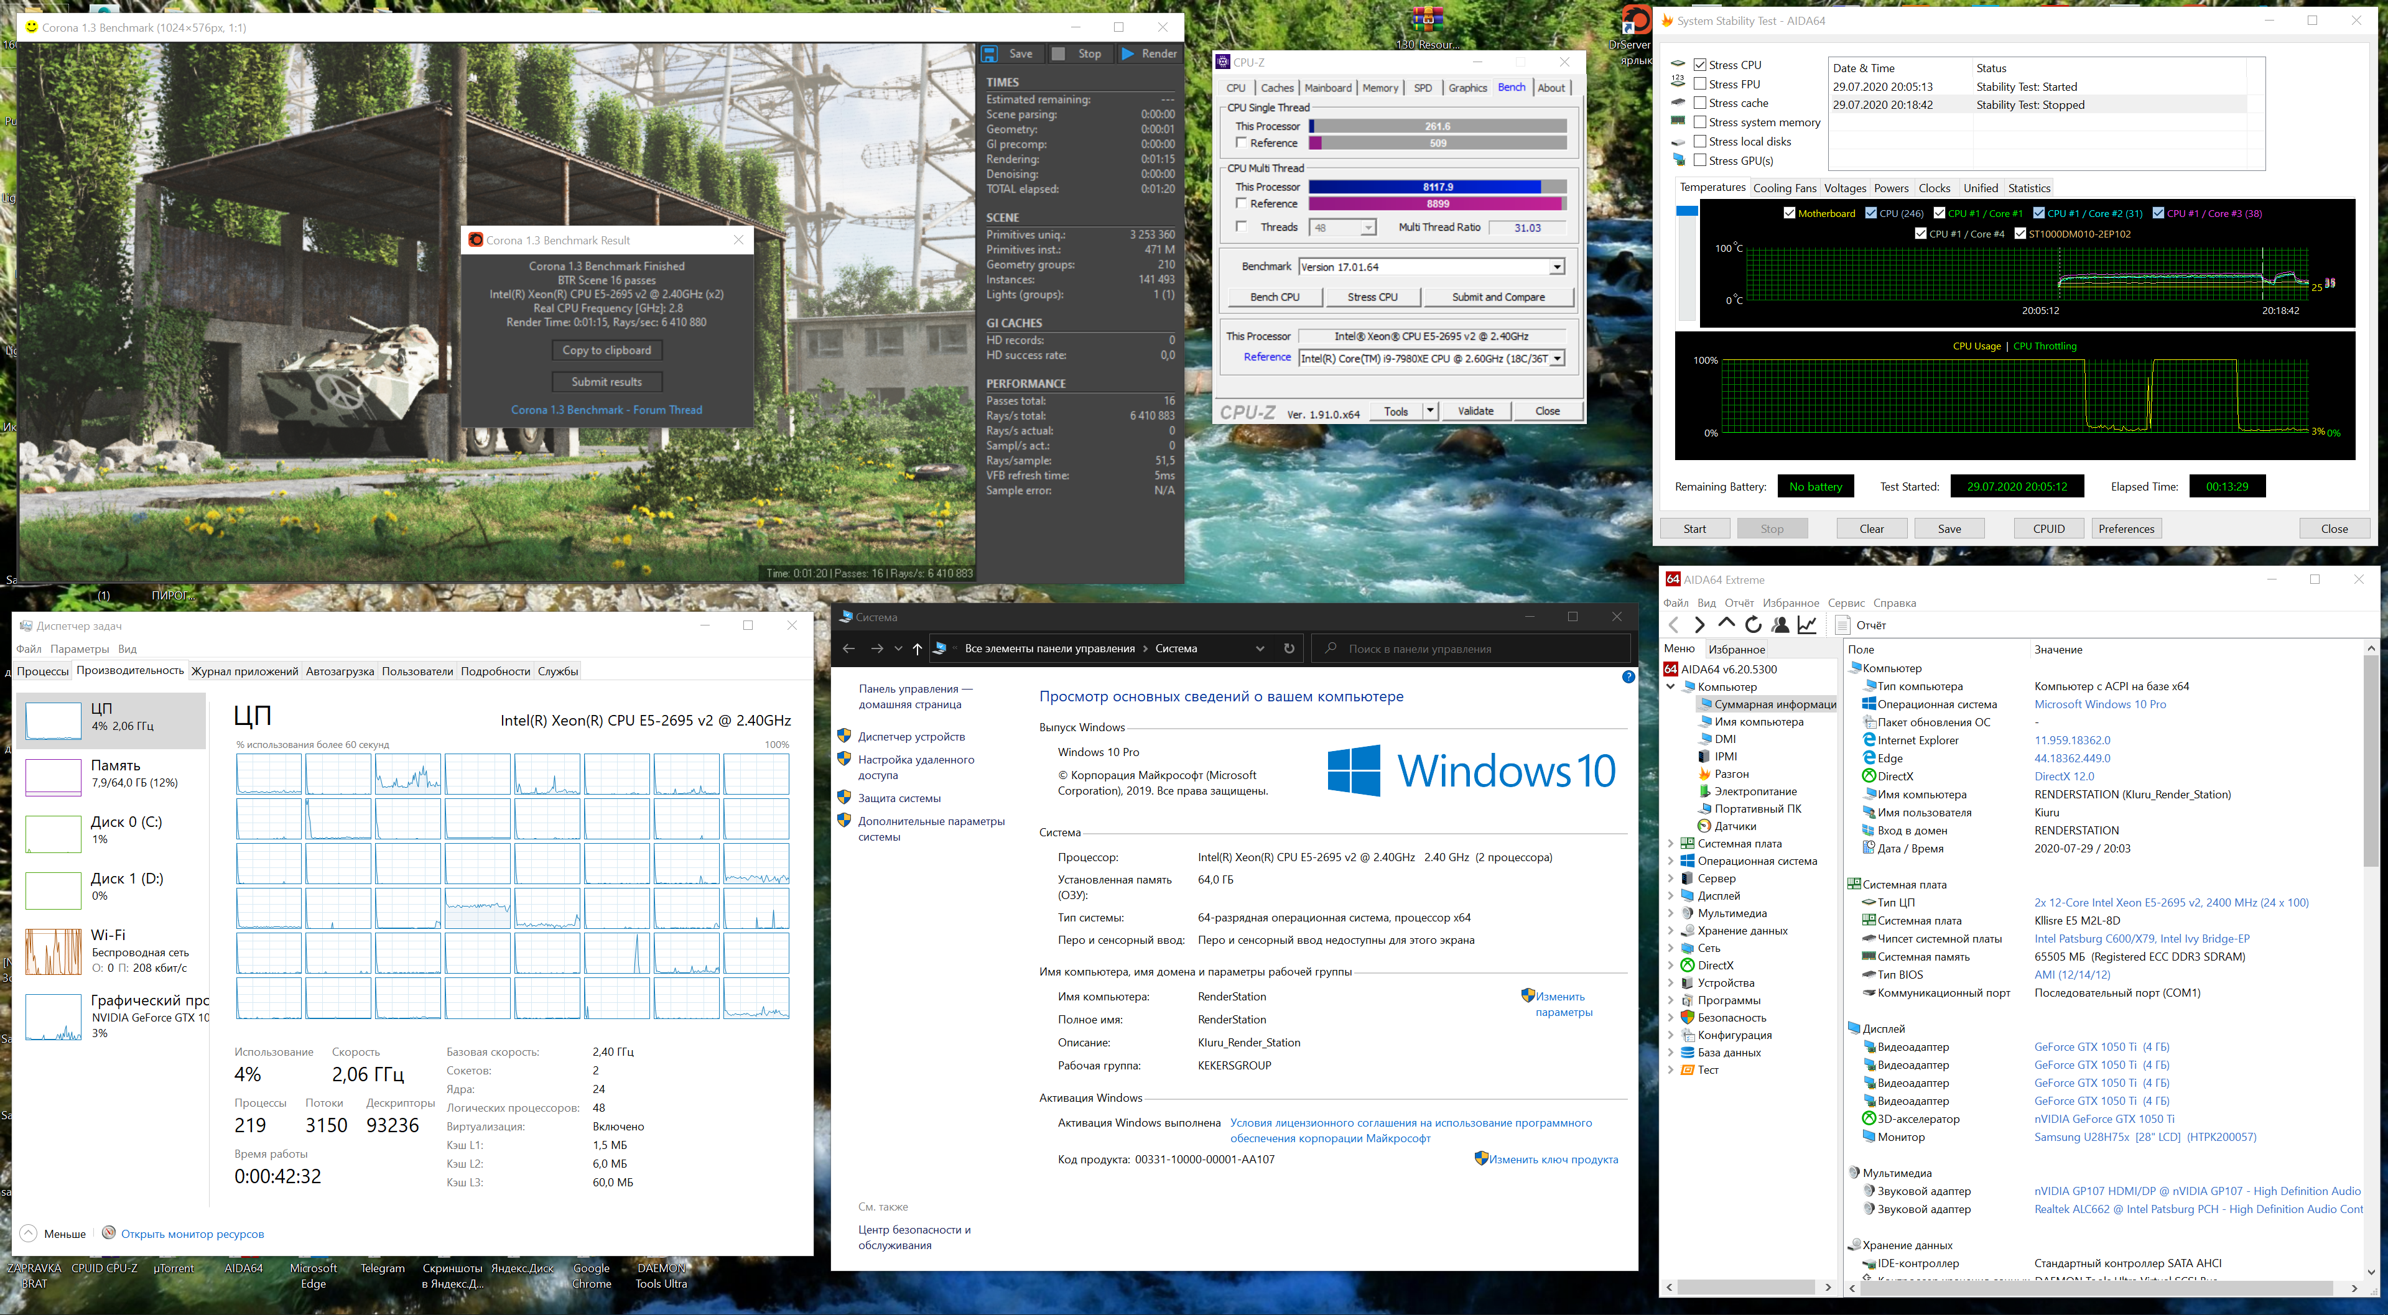
Task: Open Voltages tab in System Stability Test
Action: click(1845, 188)
